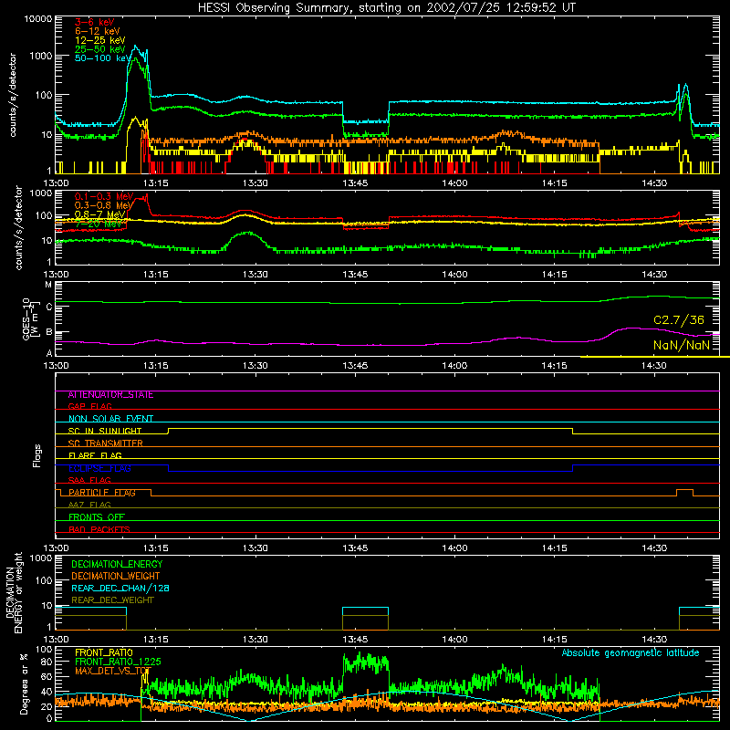Click the 'REAR_DEC_CHAN/128' legend label

pos(120,589)
